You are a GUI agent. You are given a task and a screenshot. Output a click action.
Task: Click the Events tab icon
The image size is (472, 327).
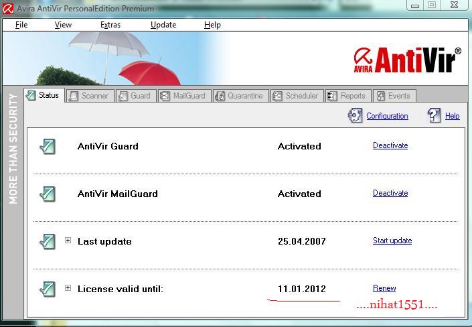pyautogui.click(x=380, y=96)
